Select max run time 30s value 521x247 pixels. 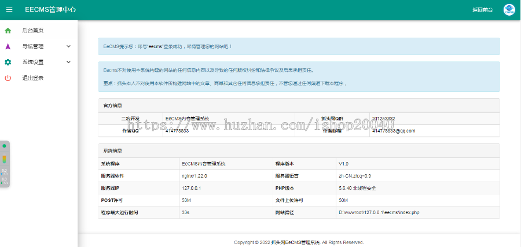[x=186, y=212]
